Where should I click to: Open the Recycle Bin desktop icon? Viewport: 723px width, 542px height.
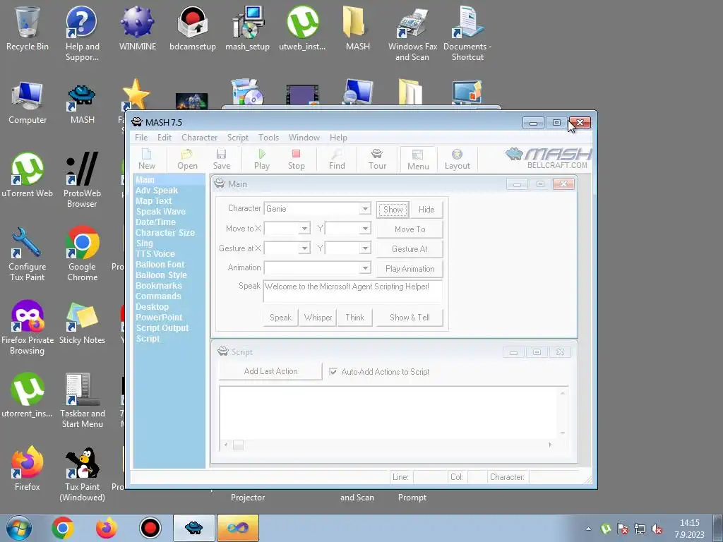(x=28, y=28)
